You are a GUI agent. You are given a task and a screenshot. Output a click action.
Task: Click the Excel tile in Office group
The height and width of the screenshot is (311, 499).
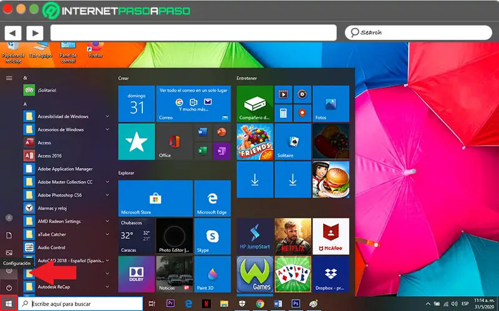pos(202,151)
